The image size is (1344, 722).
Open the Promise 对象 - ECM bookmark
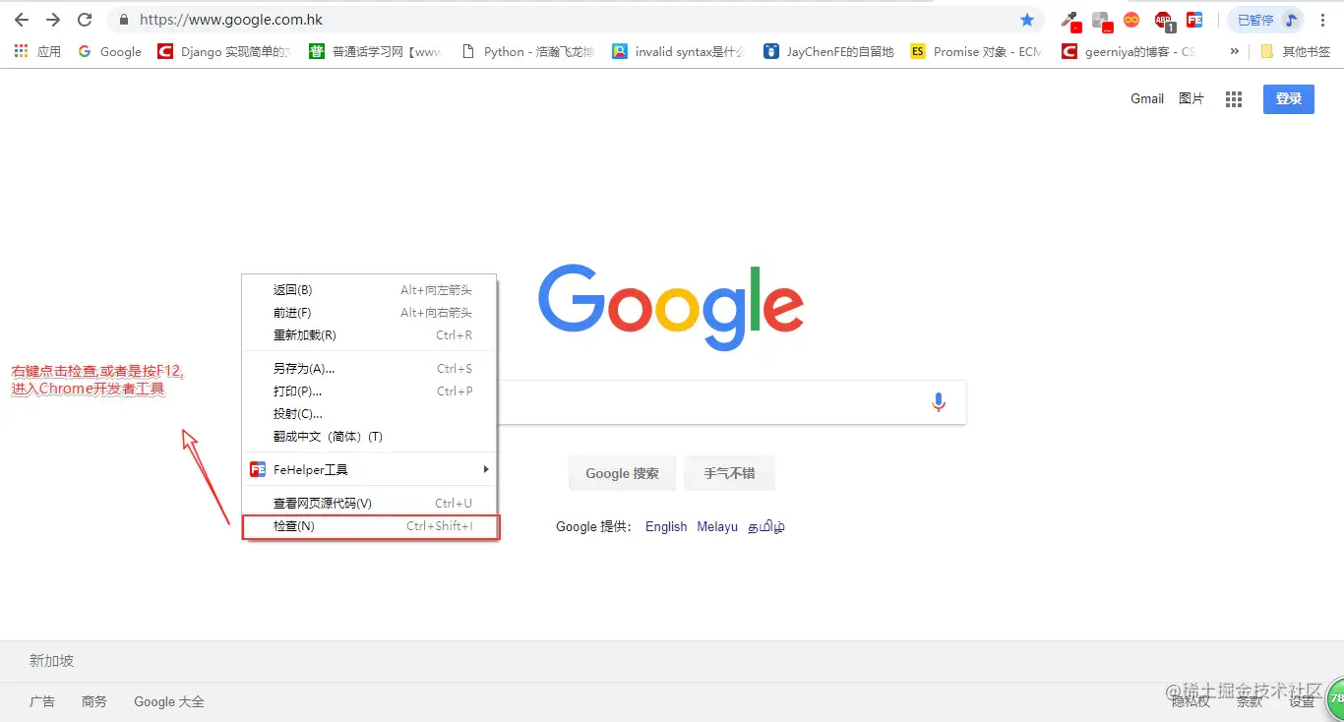(977, 51)
